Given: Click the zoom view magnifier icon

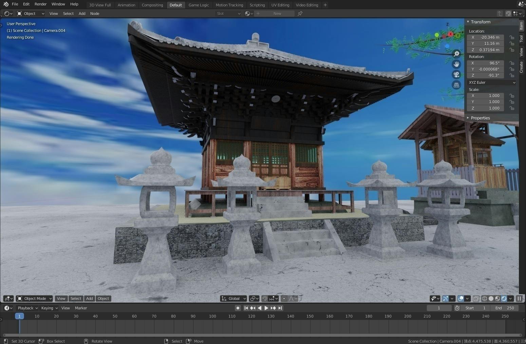Looking at the screenshot, I should [456, 54].
